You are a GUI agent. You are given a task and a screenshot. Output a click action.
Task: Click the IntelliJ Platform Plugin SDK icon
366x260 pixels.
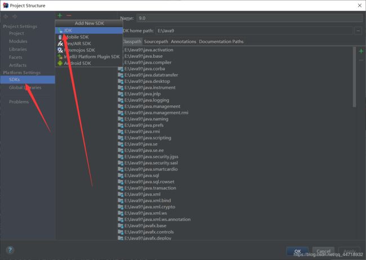60,56
